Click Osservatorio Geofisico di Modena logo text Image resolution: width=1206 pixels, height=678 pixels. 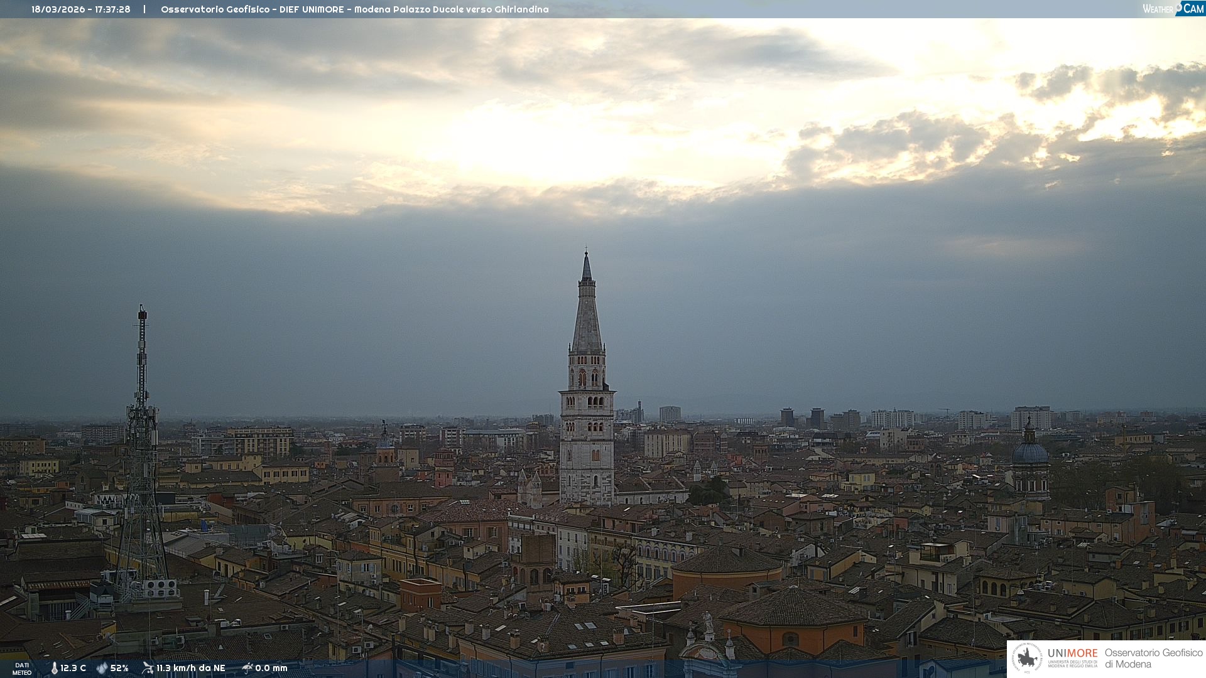click(x=1153, y=659)
